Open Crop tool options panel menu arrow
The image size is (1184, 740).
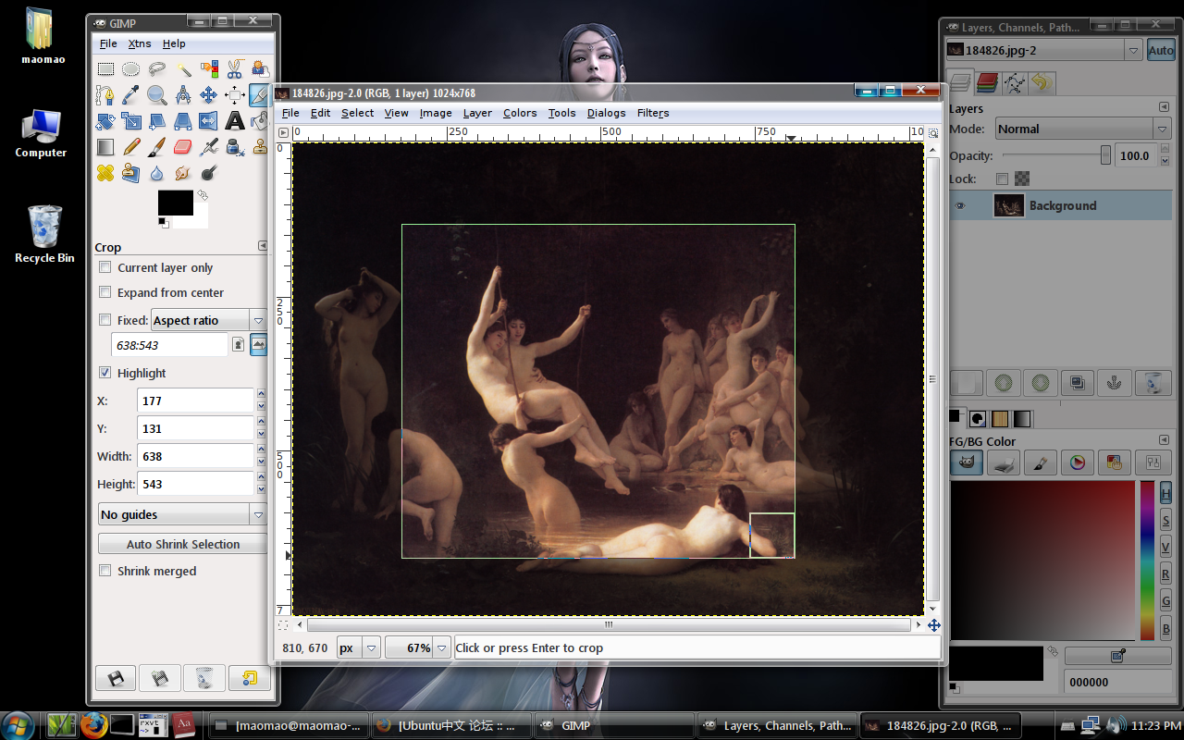[263, 246]
